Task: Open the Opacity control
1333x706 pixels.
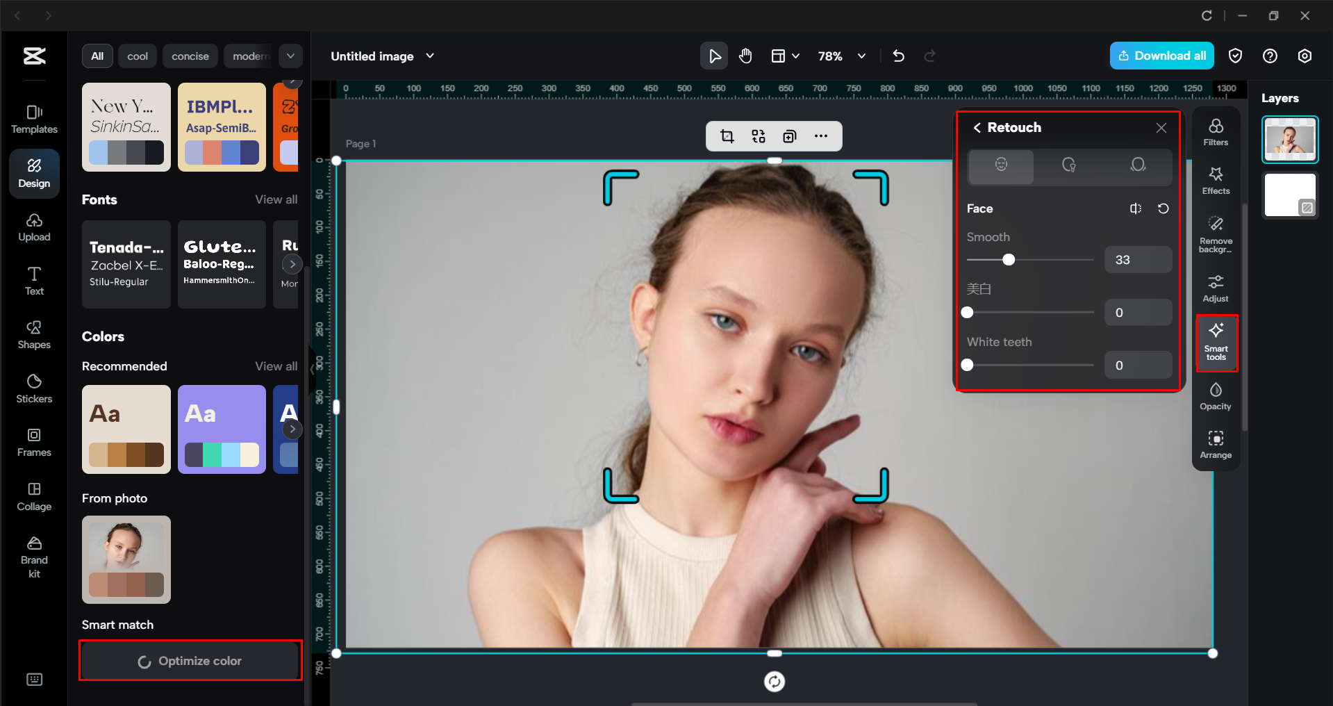Action: (x=1215, y=396)
